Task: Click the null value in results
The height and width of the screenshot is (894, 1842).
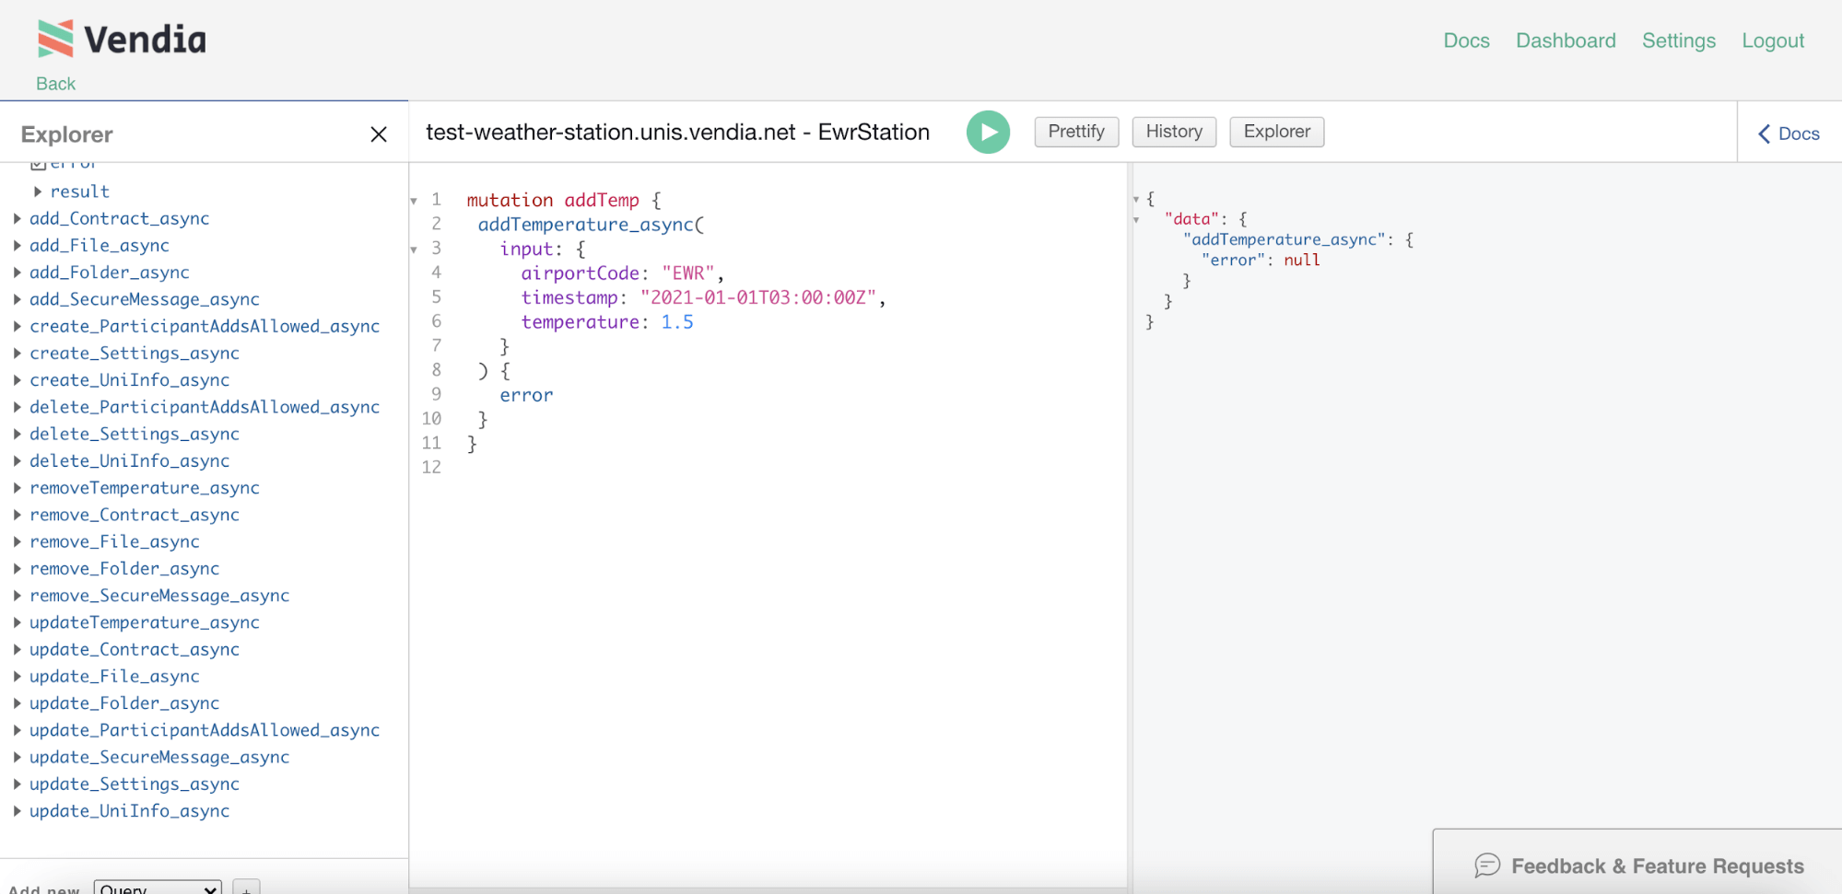Action: (1302, 261)
